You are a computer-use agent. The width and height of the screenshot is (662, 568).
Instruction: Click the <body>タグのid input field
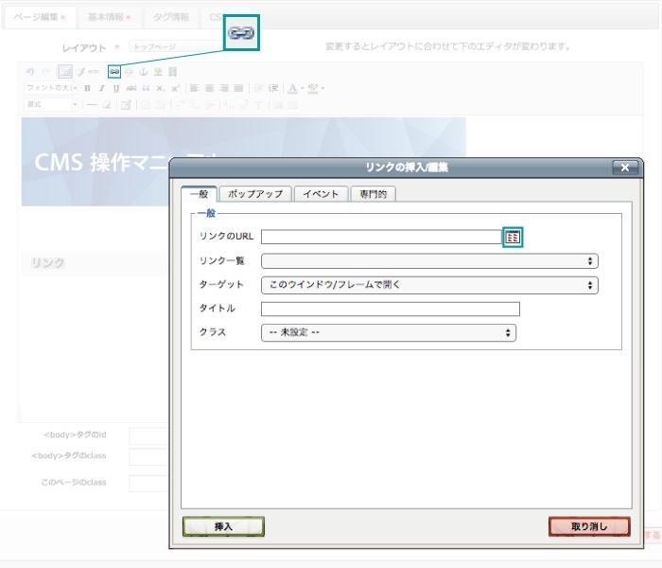coord(148,435)
